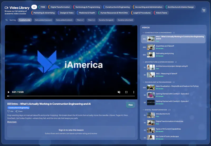Filter by Digital Transformation category
The width and height of the screenshot is (211, 146).
[60, 7]
